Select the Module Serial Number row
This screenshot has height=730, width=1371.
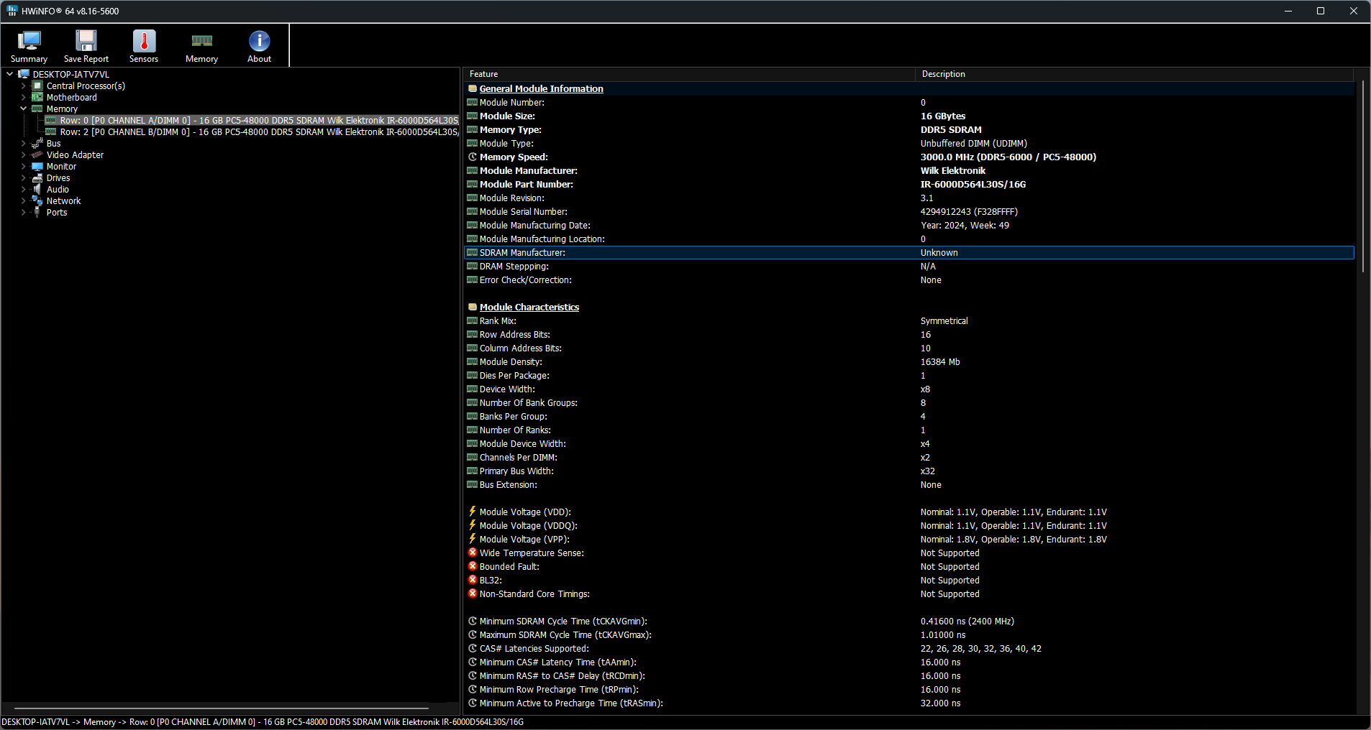(x=524, y=212)
